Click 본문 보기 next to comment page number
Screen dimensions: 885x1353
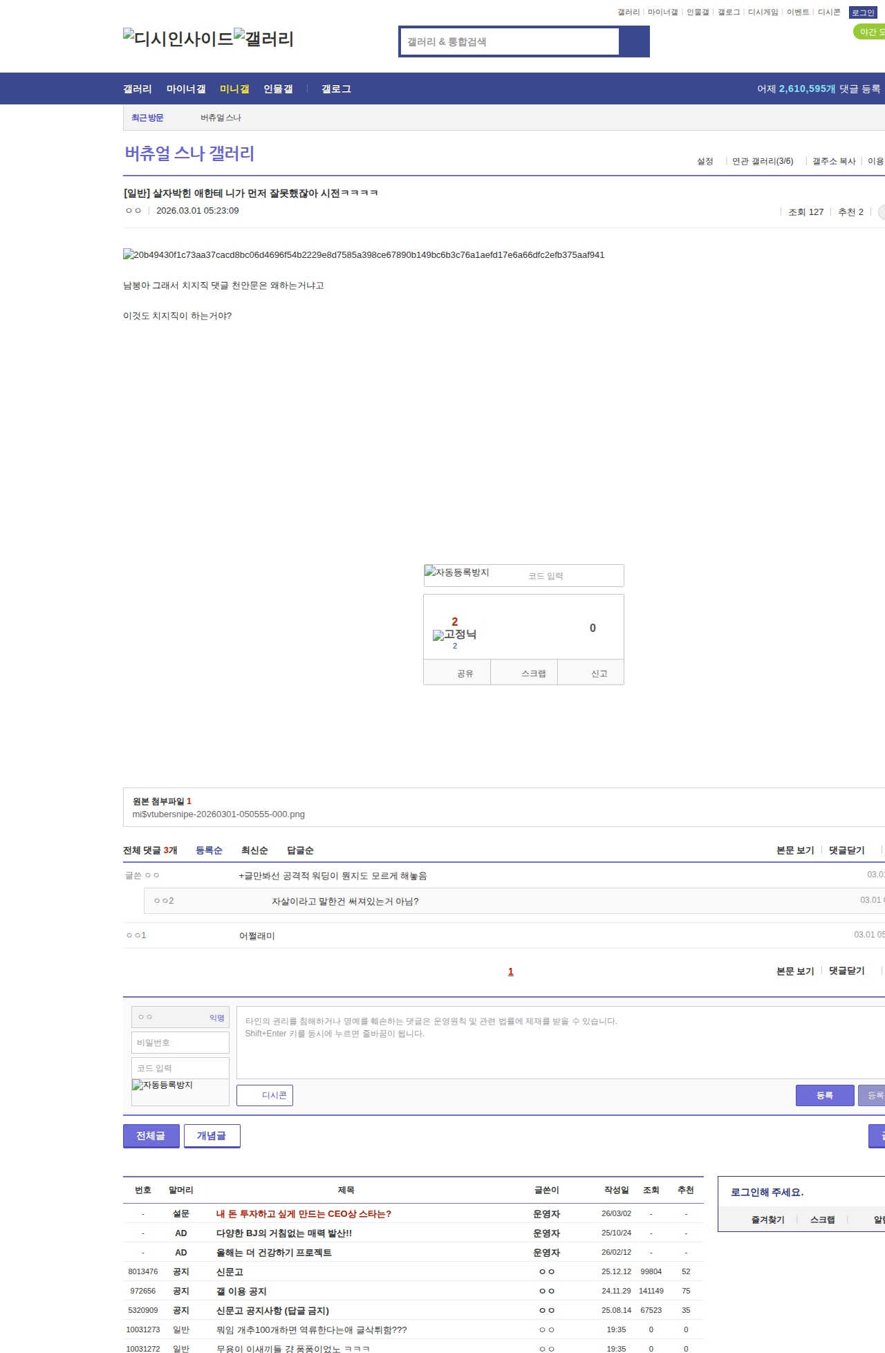795,971
